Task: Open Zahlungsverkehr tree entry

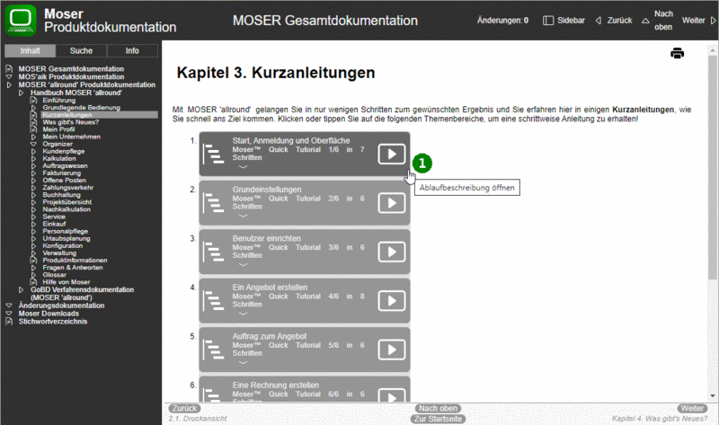Action: click(x=68, y=188)
